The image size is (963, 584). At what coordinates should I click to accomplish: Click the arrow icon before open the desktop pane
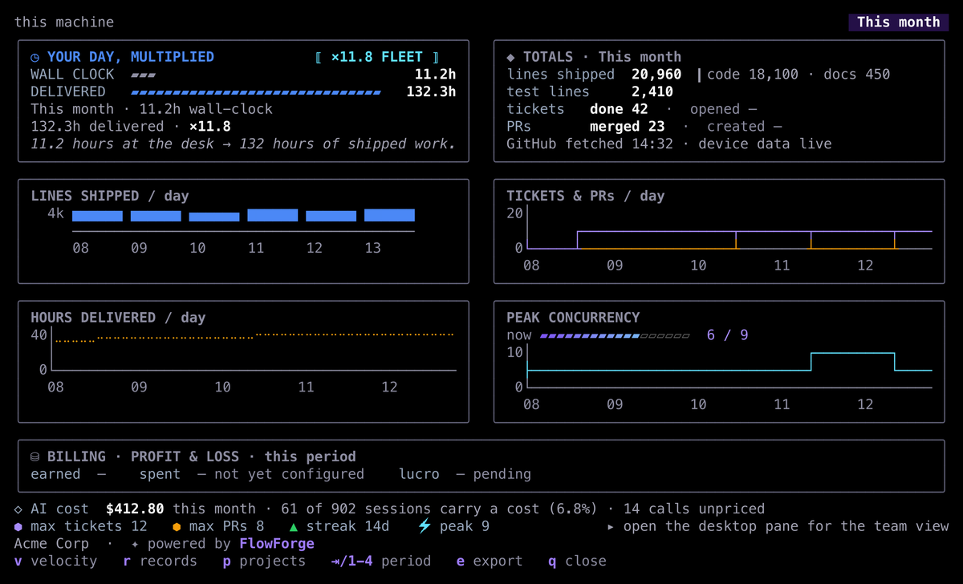point(611,526)
